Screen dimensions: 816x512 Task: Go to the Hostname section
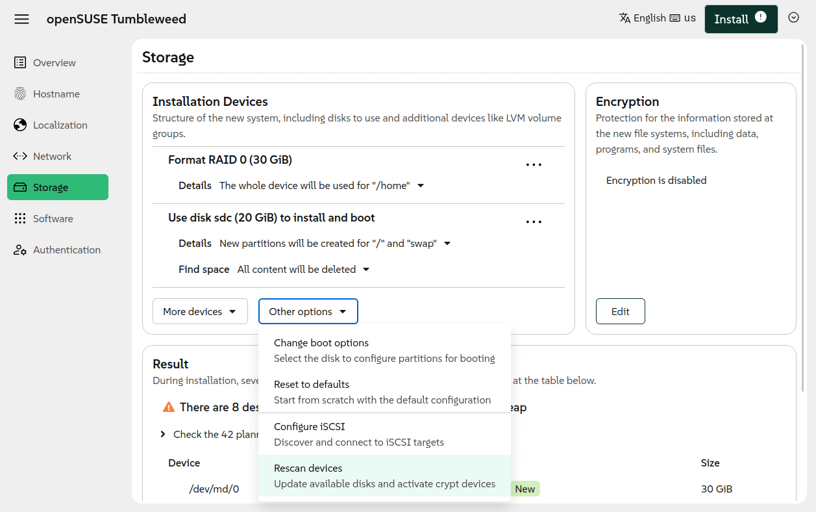(56, 94)
